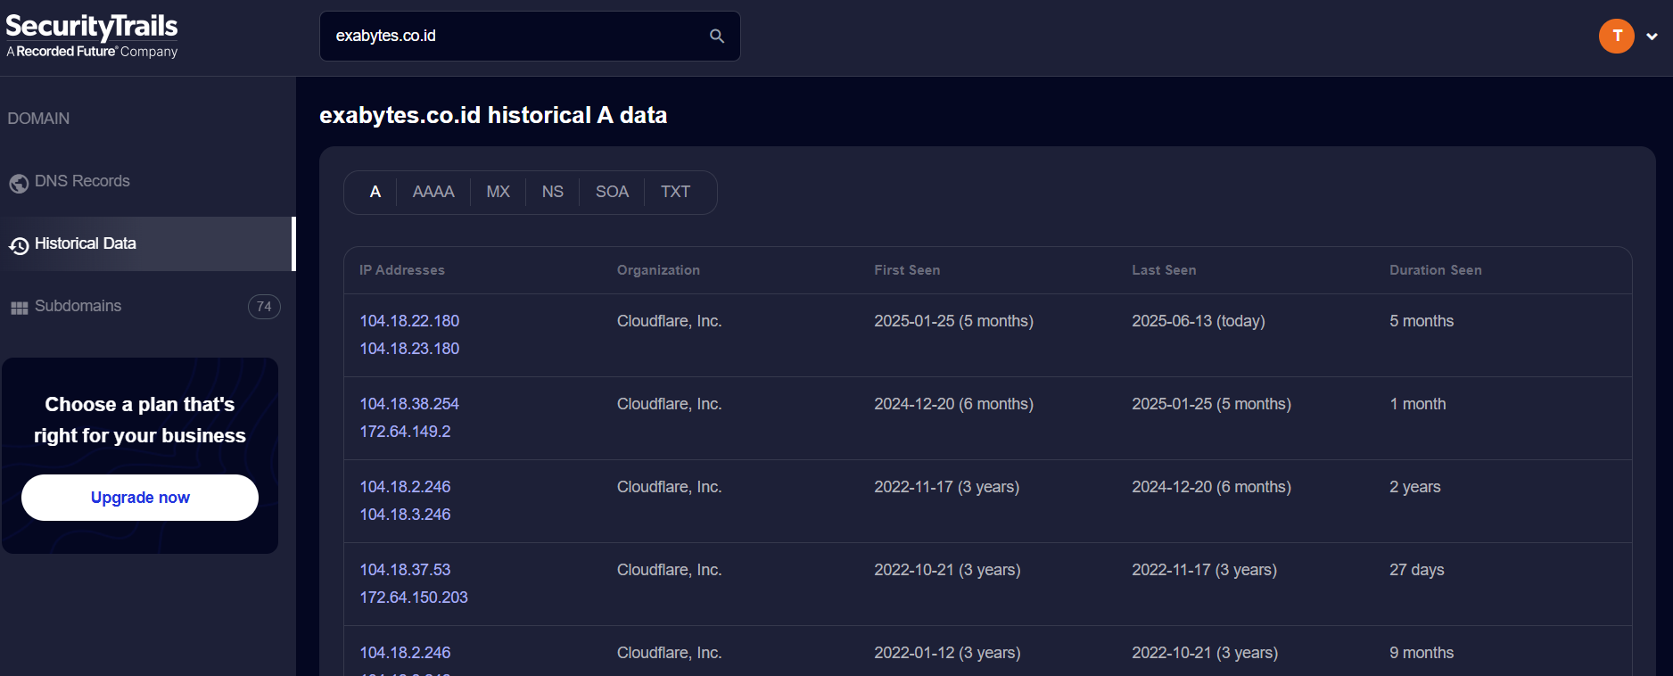1673x676 pixels.
Task: Click First Seen 2022-01-12 (3 years)
Action: [x=947, y=653]
